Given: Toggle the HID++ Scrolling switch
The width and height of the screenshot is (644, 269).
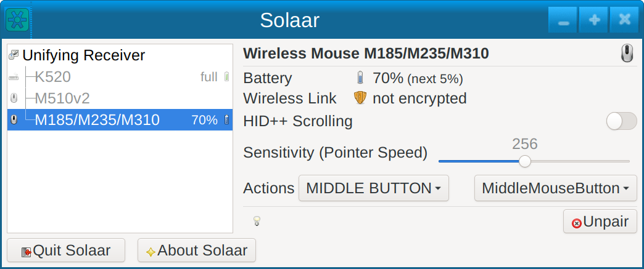Looking at the screenshot, I should pos(621,121).
